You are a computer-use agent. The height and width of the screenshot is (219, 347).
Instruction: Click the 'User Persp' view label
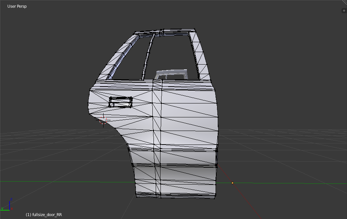point(17,6)
